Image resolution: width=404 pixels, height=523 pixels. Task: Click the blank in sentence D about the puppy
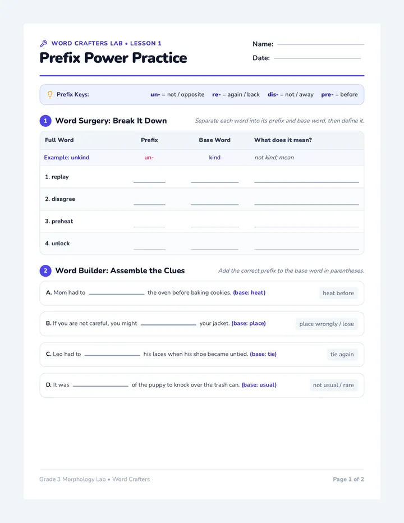[x=100, y=384]
